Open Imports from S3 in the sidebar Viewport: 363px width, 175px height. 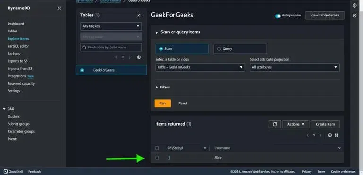[20, 69]
